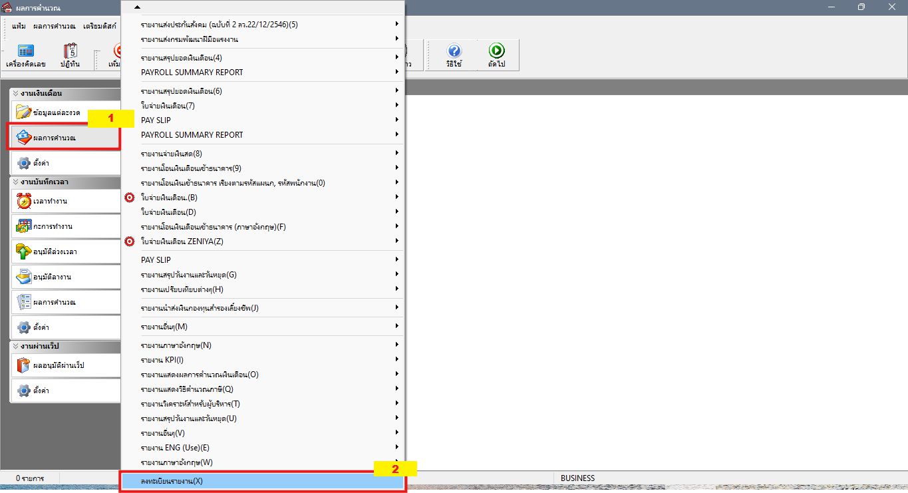Click the blue help question mark icon
Image resolution: width=908 pixels, height=493 pixels.
454,55
